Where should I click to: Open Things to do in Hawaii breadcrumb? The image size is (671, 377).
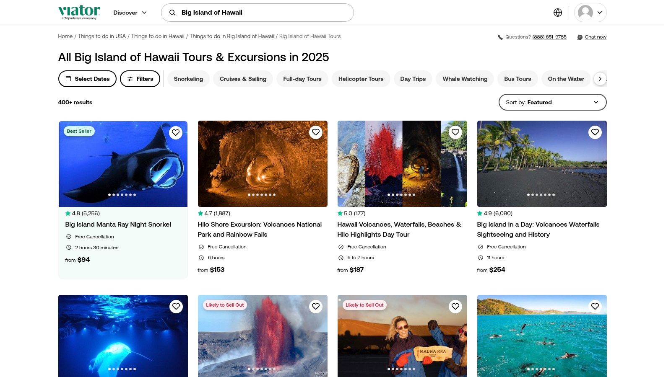(x=158, y=36)
